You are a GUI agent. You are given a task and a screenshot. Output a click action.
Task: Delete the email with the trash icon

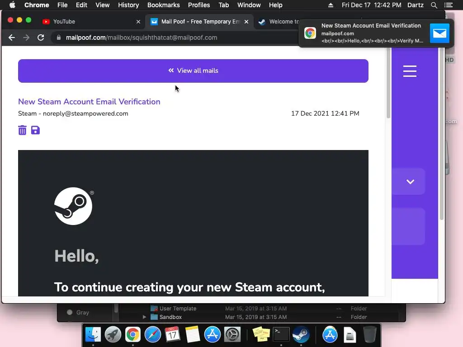pyautogui.click(x=22, y=130)
